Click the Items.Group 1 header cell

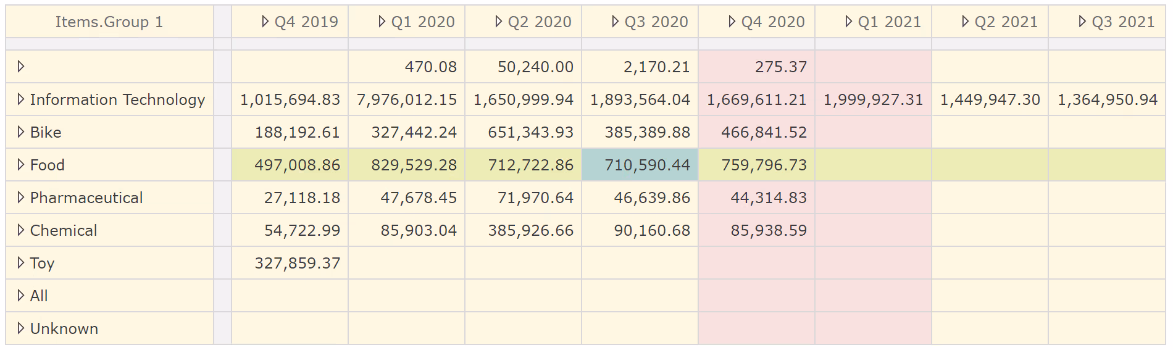pos(109,22)
